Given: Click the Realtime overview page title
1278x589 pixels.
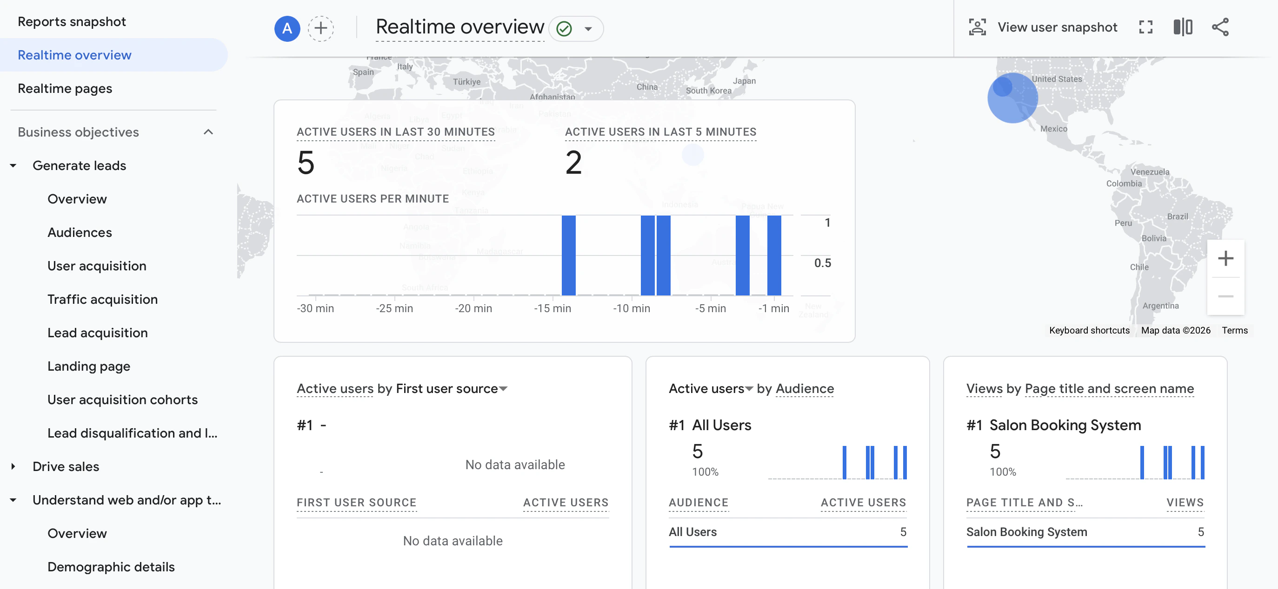Looking at the screenshot, I should pyautogui.click(x=460, y=27).
